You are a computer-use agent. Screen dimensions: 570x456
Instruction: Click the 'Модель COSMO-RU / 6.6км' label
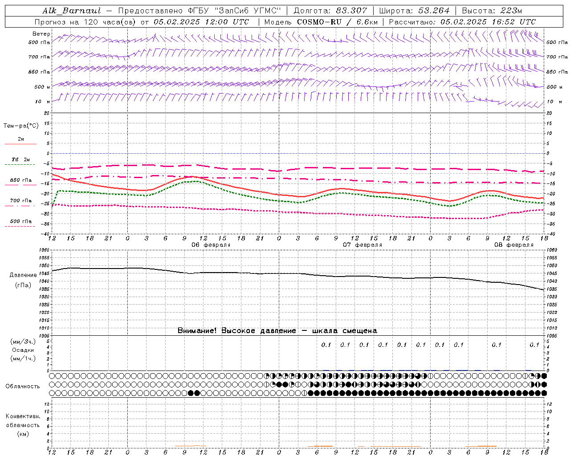click(321, 22)
